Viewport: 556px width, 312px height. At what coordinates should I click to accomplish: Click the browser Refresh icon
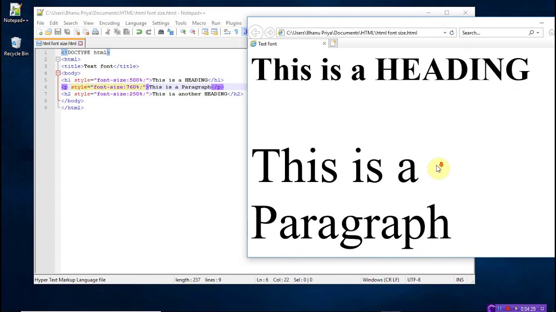[x=452, y=32]
